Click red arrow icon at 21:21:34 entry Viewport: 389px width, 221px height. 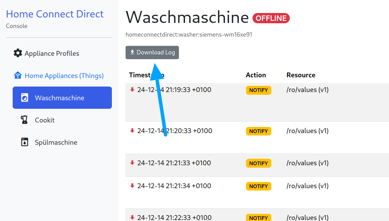tap(132, 186)
